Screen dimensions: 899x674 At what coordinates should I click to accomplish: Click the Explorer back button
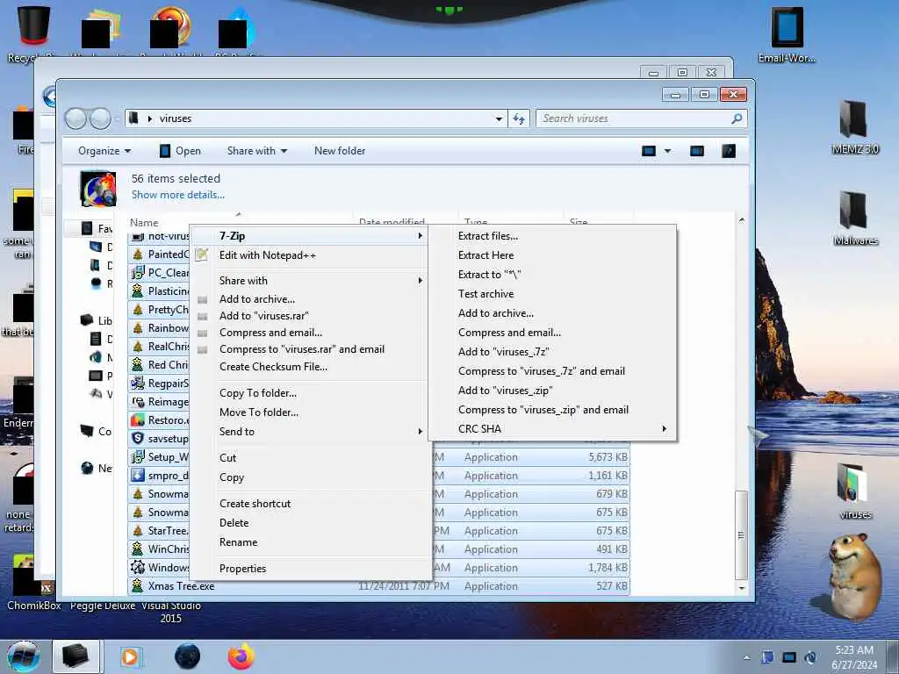[76, 118]
